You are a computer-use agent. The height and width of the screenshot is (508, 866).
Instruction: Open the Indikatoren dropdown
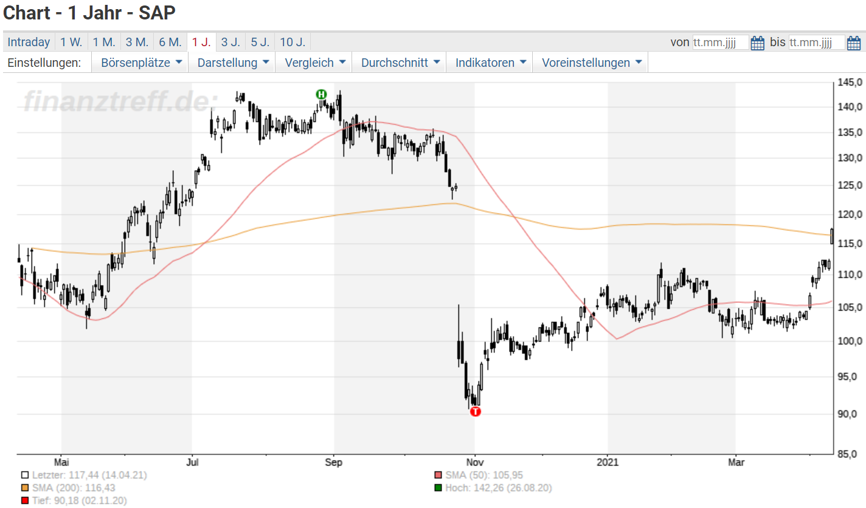489,63
